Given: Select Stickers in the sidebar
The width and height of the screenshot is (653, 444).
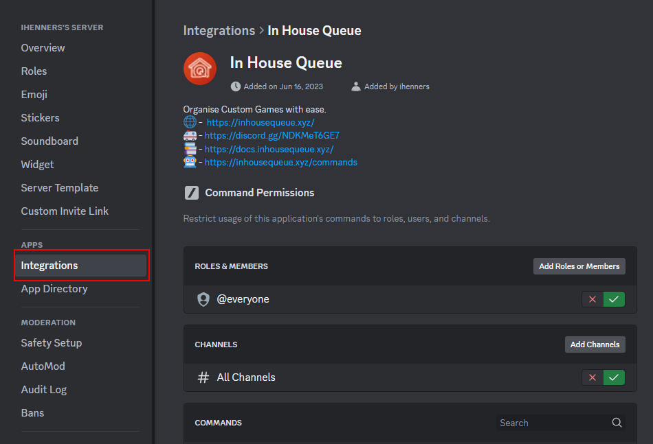Looking at the screenshot, I should click(40, 117).
